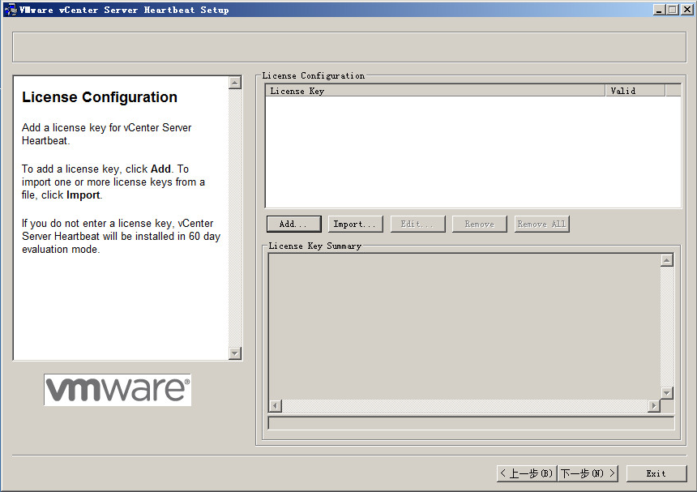Proceed with 下一步(N) button

[x=588, y=473]
